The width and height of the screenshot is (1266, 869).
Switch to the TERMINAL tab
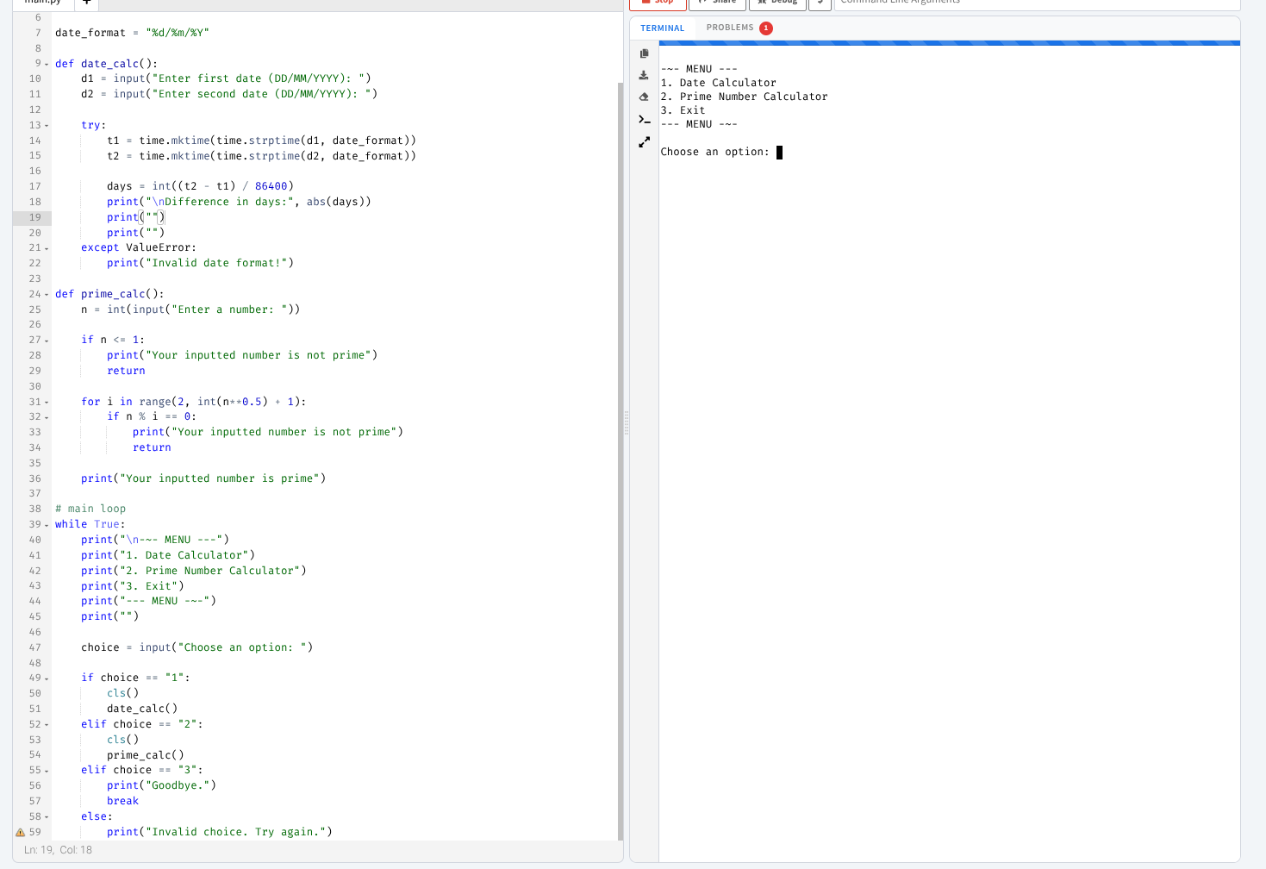click(662, 28)
